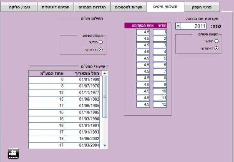Select the date cell 01/03/1990
The width and height of the screenshot is (234, 162).
pyautogui.click(x=82, y=119)
